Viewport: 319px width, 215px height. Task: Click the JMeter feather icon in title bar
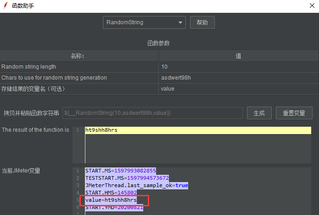coord(6,5)
